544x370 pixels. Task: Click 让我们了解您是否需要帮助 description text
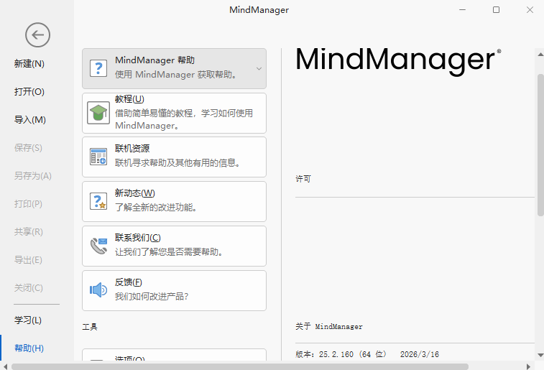(169, 252)
